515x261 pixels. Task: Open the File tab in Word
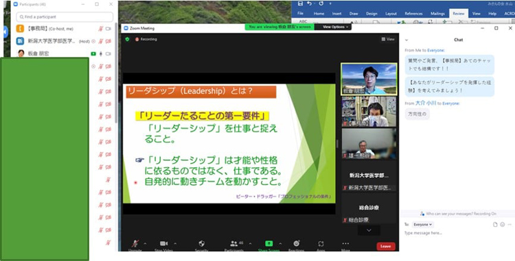[300, 14]
